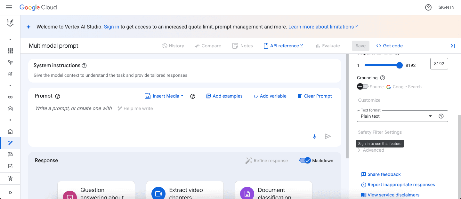Click the send arrow in prompt box

[x=328, y=137]
